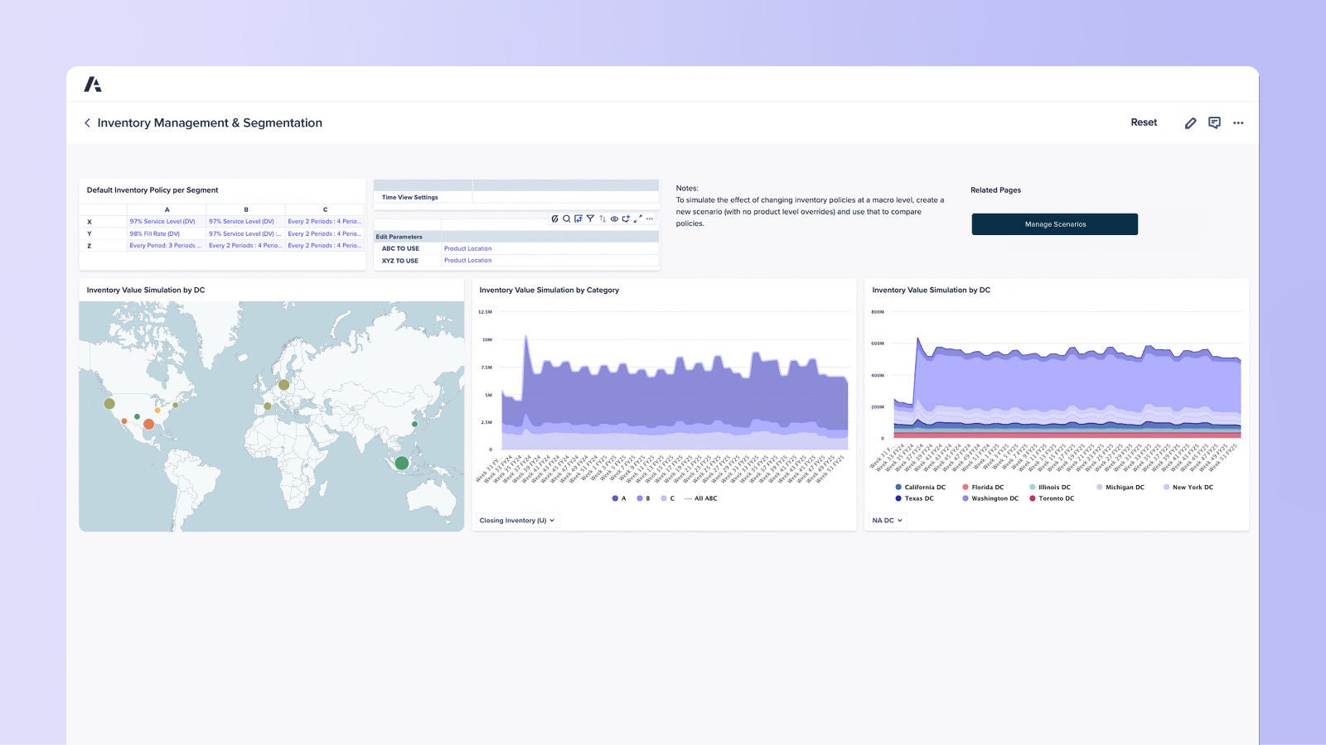This screenshot has width=1326, height=745.
Task: Open the table toolbar overflow (...) menu
Action: (x=650, y=219)
